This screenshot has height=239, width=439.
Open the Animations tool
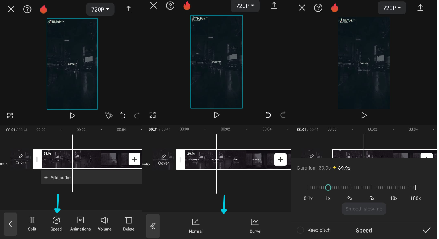[x=80, y=224]
